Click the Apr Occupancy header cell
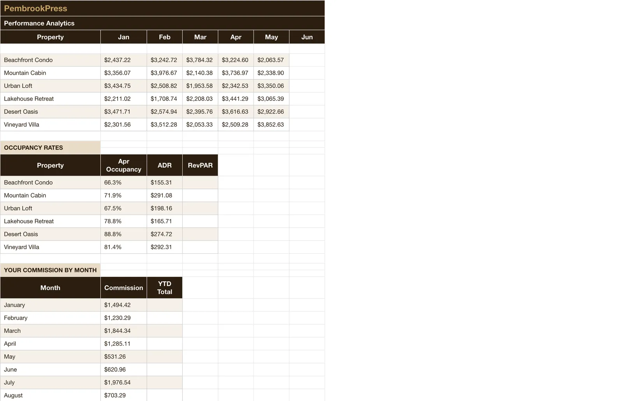 tap(123, 165)
